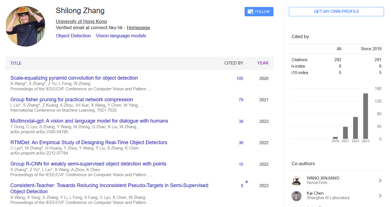
Task: Click GET MY OWN PROFILE button
Action: pos(336,12)
